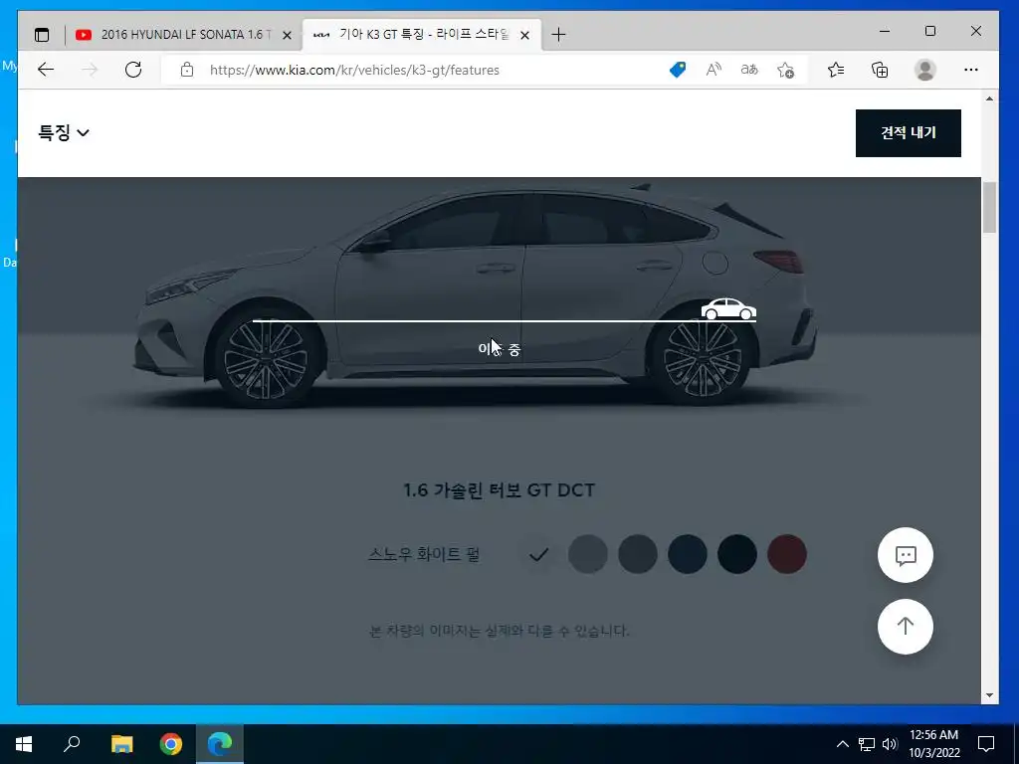Show hidden system tray icons

point(842,744)
